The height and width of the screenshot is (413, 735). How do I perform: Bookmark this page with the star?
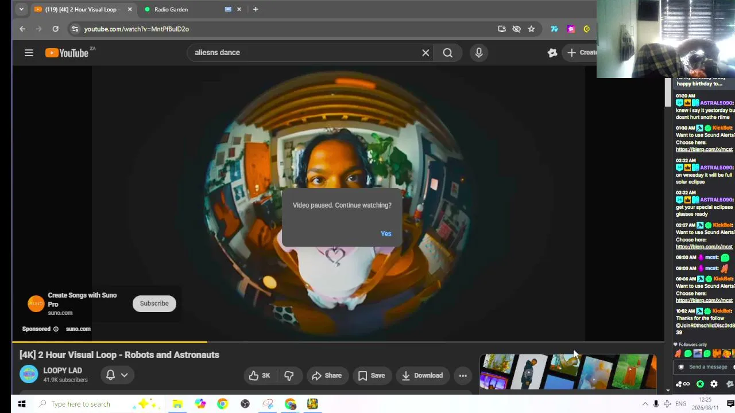[x=531, y=29]
